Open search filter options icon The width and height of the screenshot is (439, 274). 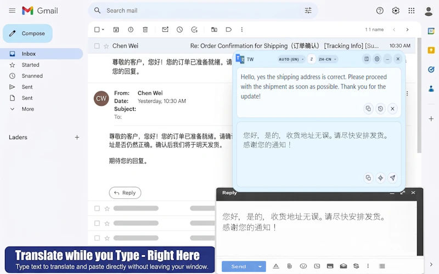click(x=308, y=10)
